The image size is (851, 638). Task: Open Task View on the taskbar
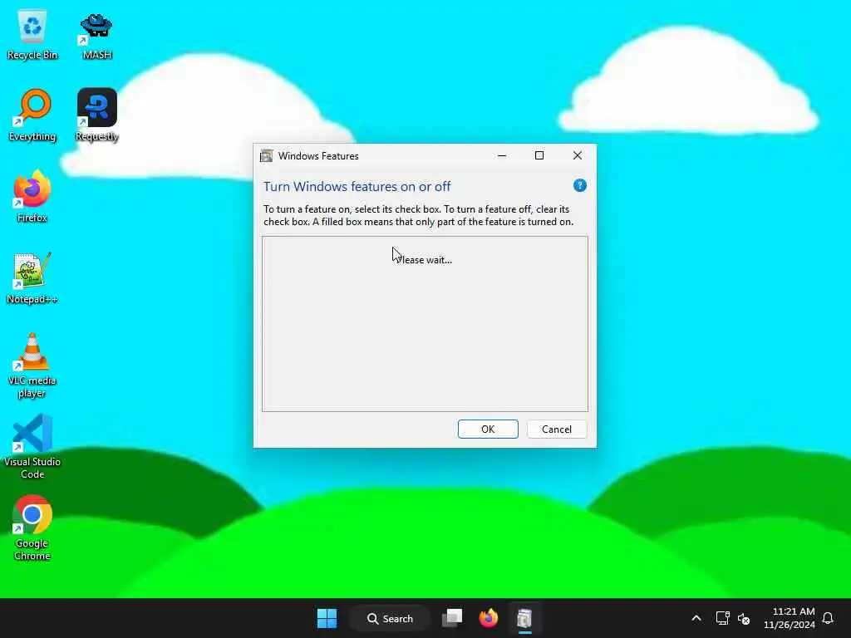coord(451,618)
